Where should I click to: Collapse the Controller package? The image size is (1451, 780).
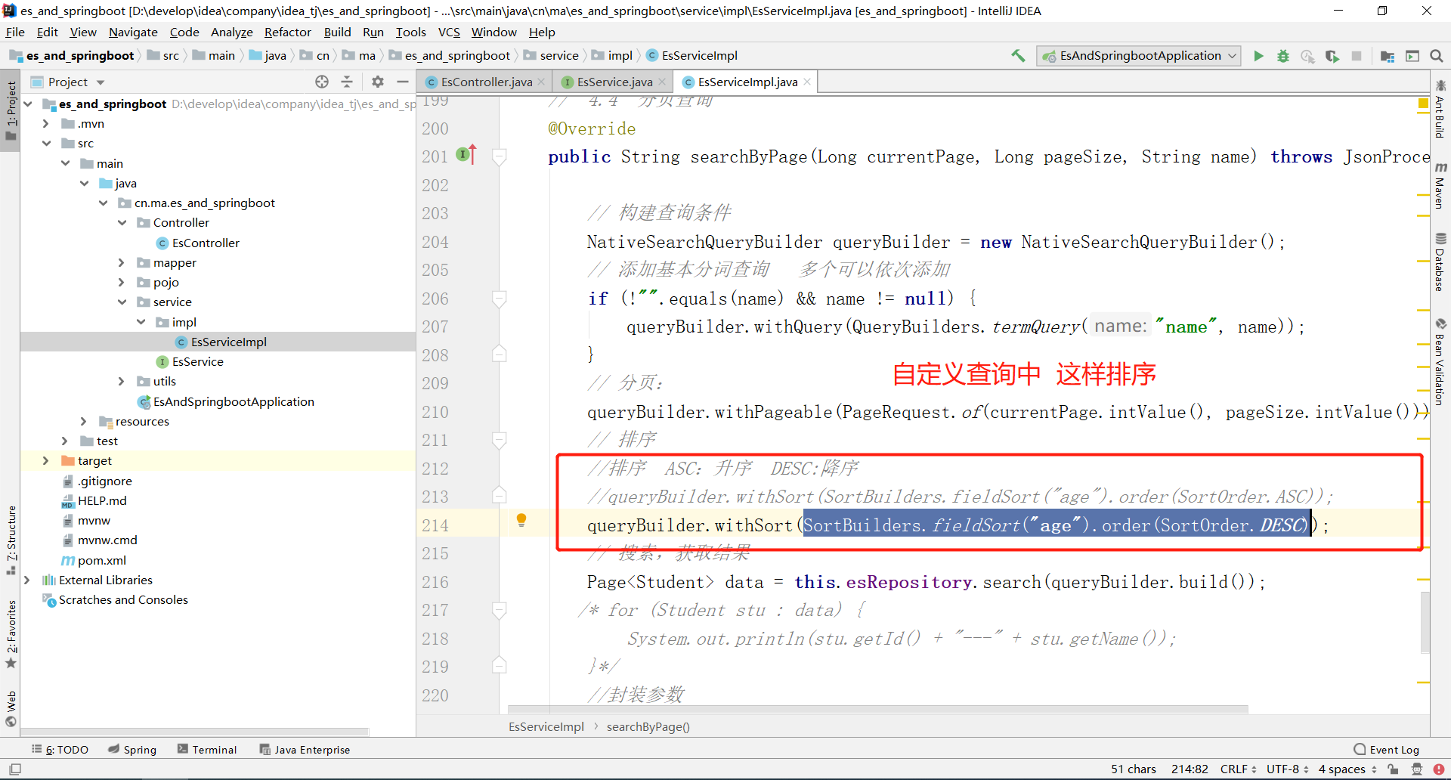(x=122, y=222)
